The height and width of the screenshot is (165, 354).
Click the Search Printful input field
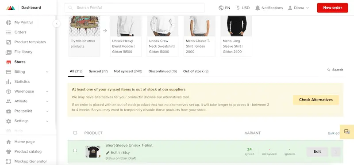[135, 7]
